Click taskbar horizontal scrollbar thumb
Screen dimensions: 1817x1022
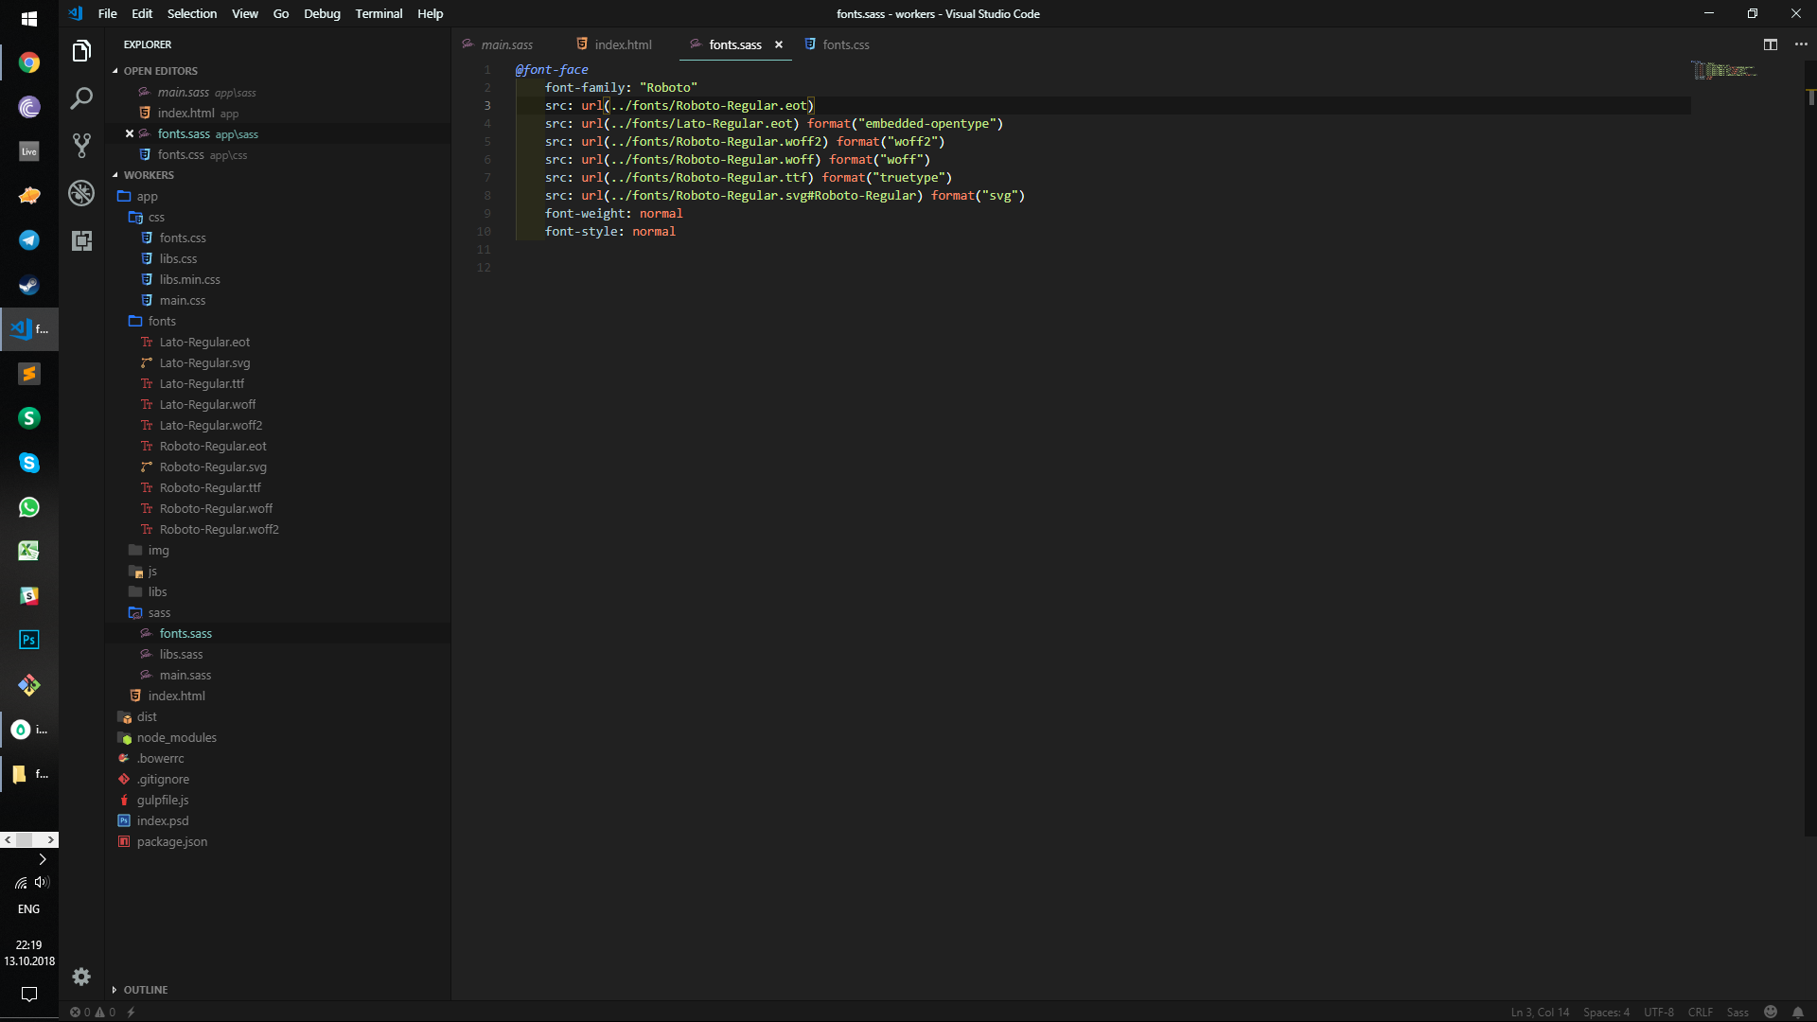click(x=25, y=839)
